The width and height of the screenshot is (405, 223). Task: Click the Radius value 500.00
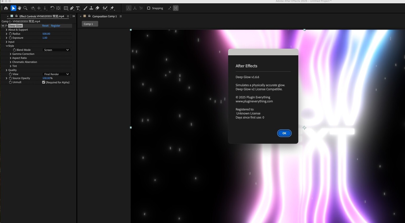[46, 34]
